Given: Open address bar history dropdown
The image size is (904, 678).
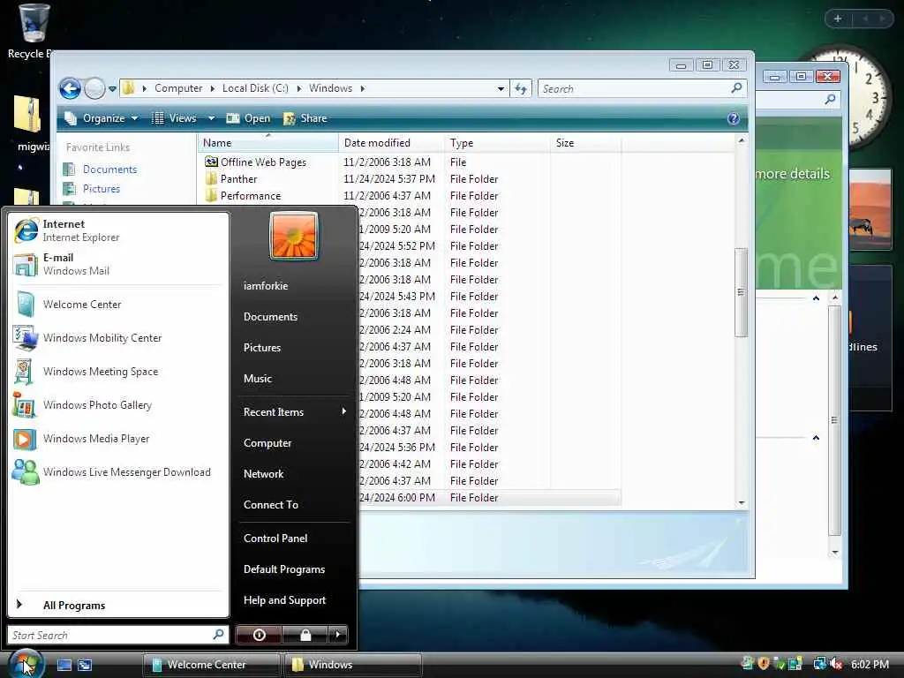Looking at the screenshot, I should click(501, 89).
